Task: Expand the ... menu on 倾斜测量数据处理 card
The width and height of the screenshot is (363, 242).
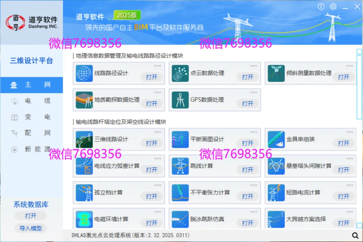Action: tap(350, 66)
